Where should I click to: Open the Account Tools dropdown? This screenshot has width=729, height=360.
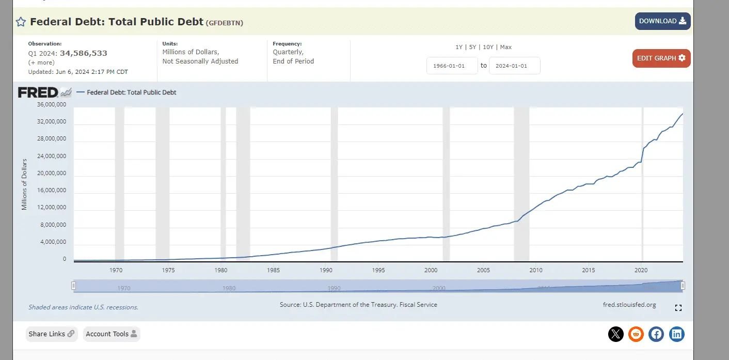point(112,334)
